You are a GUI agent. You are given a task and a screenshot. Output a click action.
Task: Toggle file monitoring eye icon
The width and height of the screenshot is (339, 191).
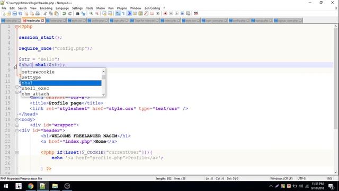(158, 13)
